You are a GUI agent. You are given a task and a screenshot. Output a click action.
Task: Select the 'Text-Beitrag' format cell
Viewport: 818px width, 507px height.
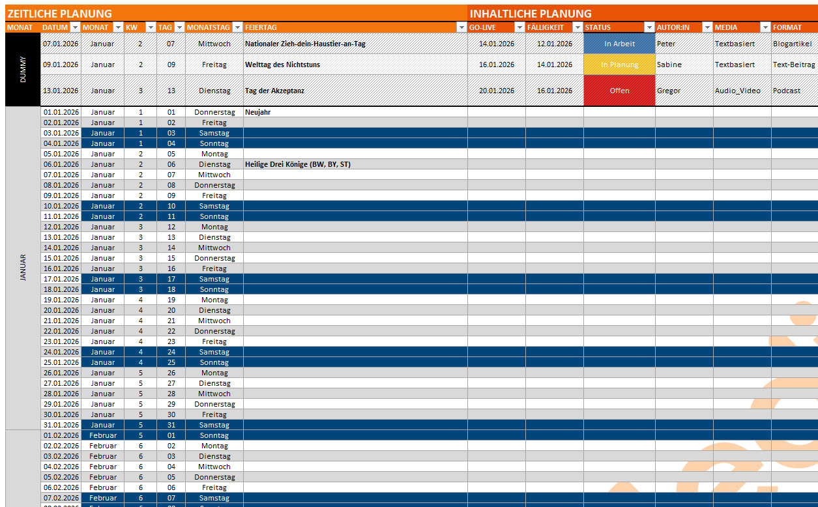point(795,65)
